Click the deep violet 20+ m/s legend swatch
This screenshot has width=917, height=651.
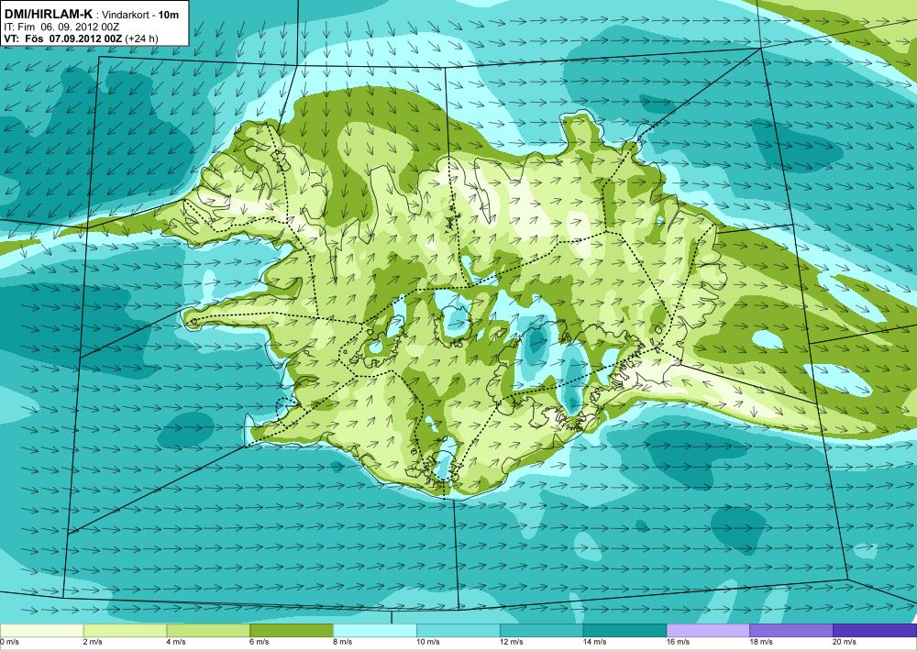[x=875, y=631]
